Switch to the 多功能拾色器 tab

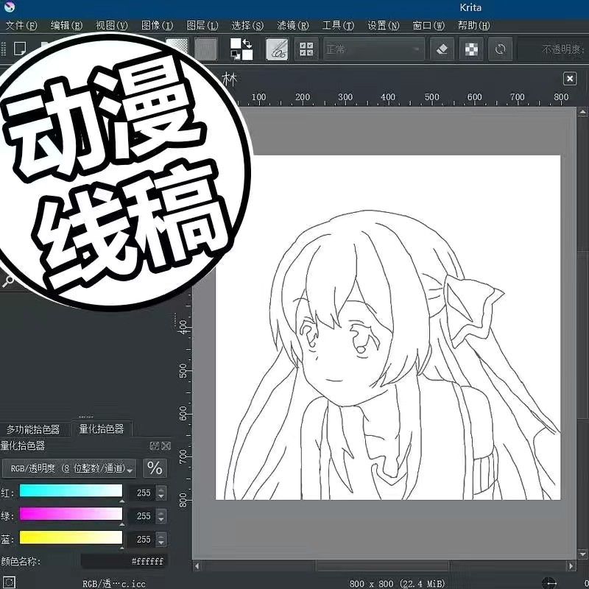coord(33,429)
